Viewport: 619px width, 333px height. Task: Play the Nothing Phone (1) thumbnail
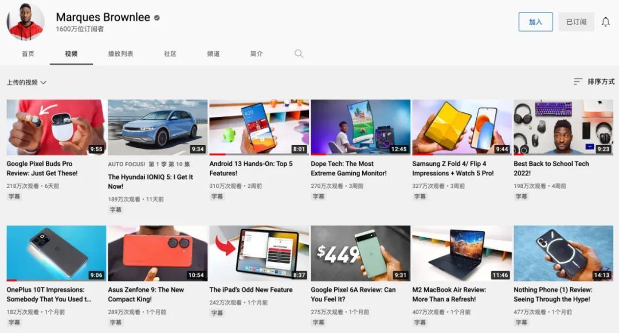(x=563, y=253)
